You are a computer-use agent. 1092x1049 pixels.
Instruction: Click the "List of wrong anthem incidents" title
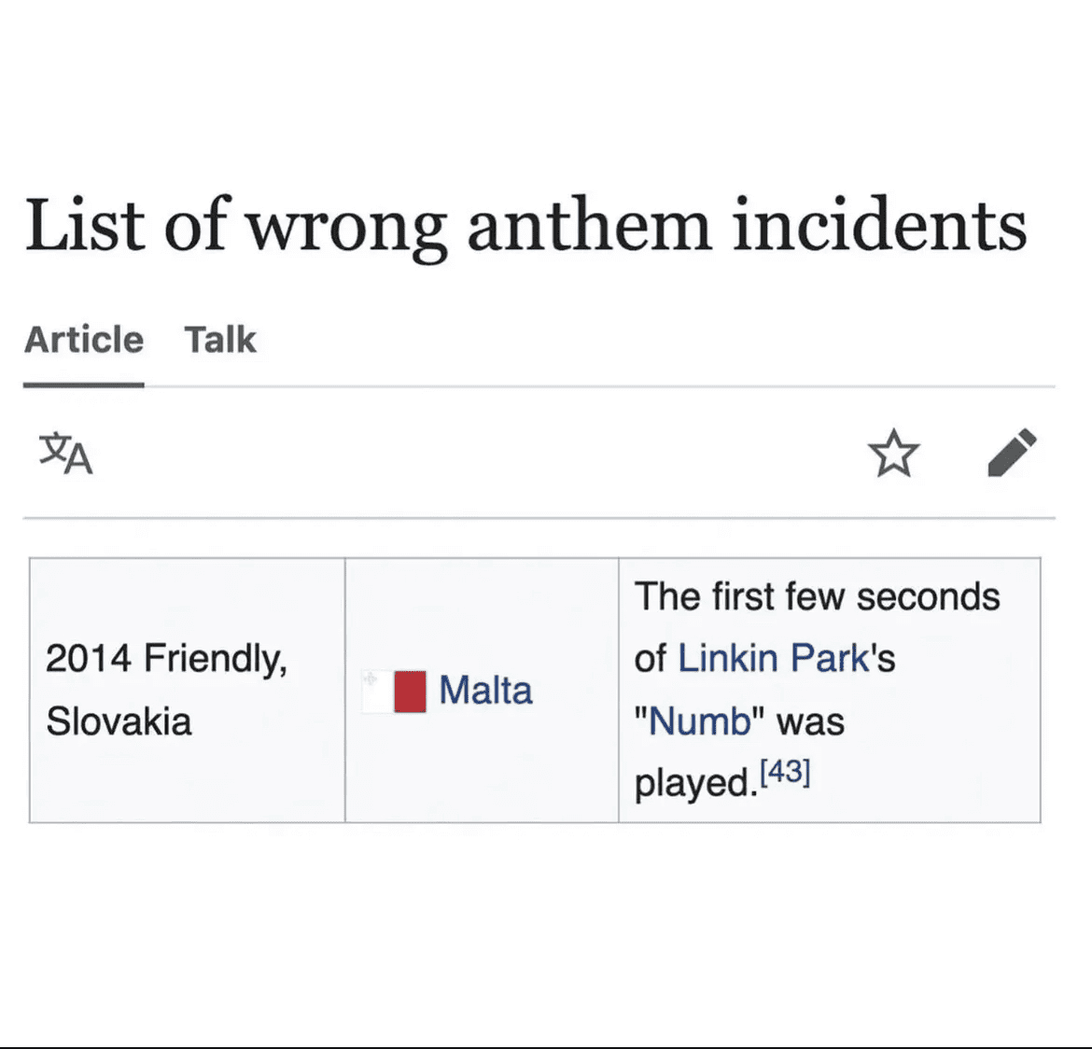coord(525,225)
